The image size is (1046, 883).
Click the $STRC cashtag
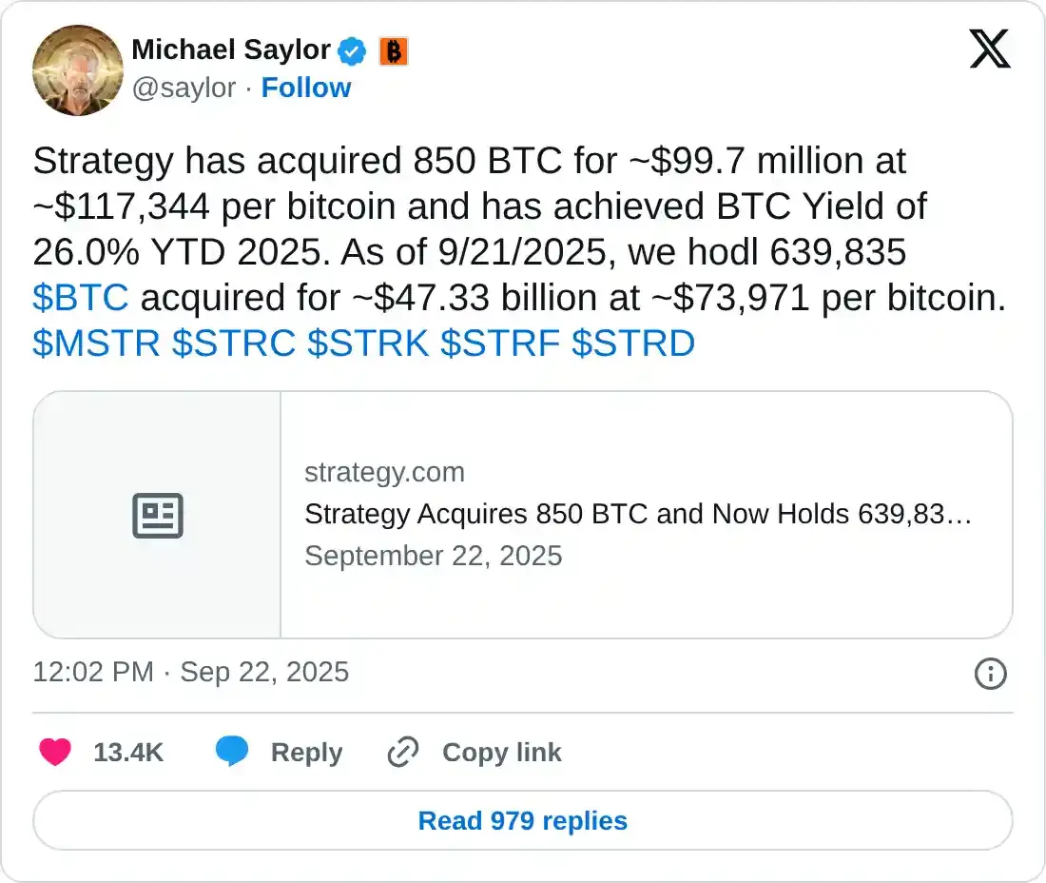[x=233, y=343]
